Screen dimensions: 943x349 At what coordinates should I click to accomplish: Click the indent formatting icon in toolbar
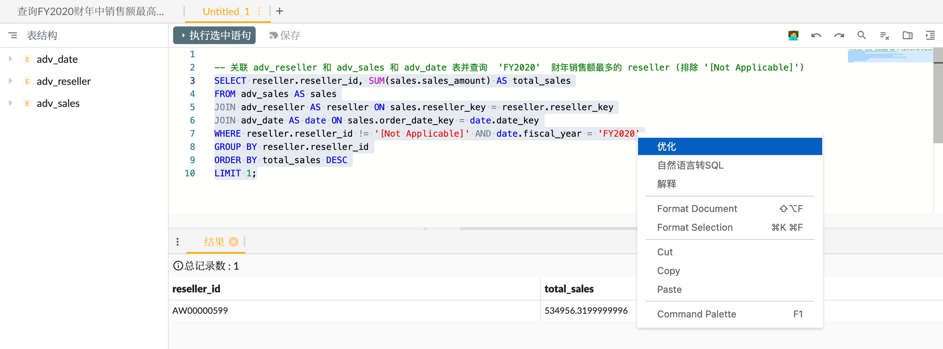(931, 35)
